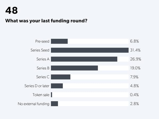159x119 pixels.
Task: Click the Series B bar
Action: tap(74, 68)
